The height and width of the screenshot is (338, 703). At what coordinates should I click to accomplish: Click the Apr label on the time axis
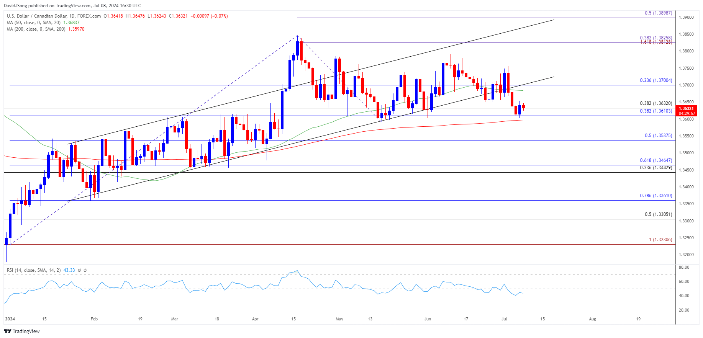tap(255, 319)
